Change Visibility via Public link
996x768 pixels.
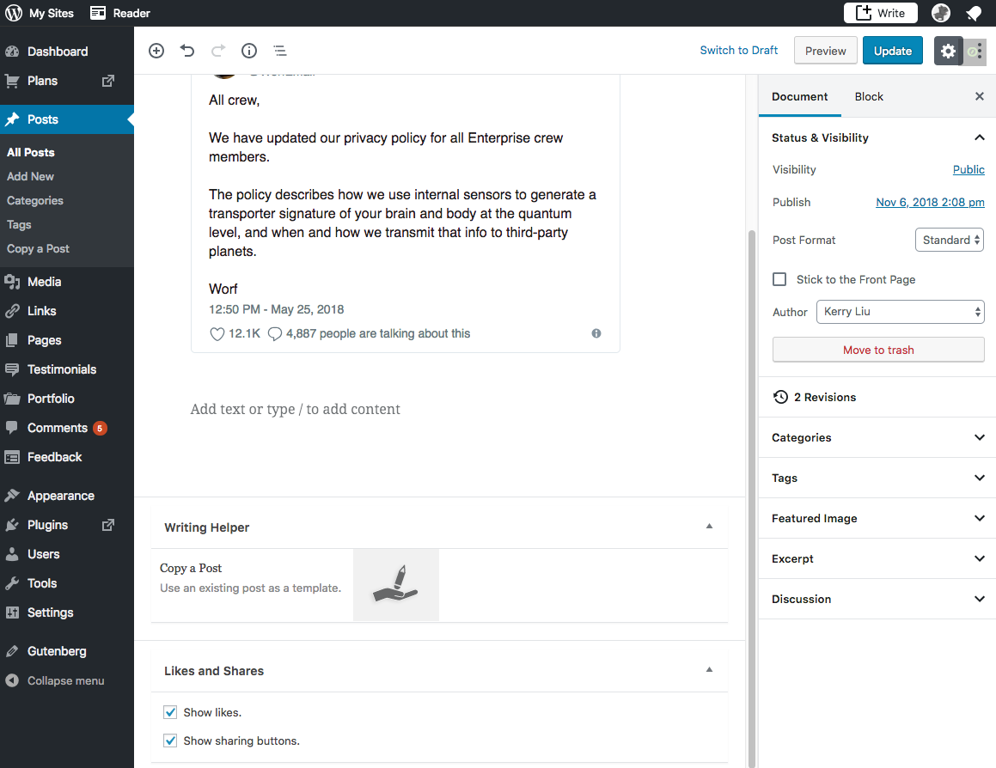968,169
